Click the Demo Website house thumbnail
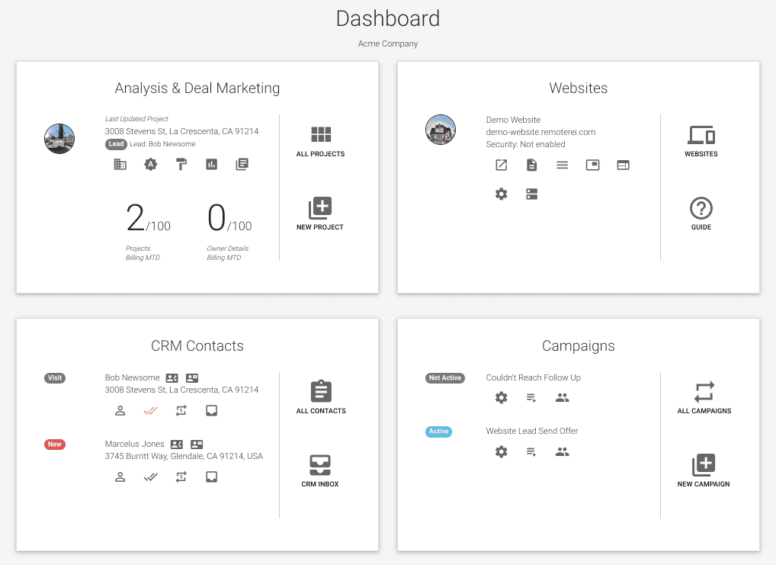The image size is (776, 565). click(x=441, y=130)
